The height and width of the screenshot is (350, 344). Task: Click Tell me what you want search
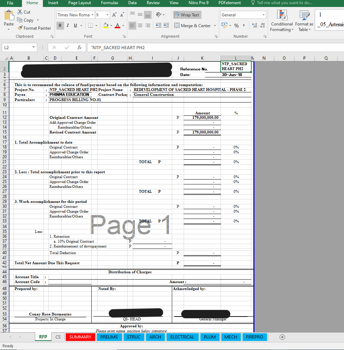point(282,3)
